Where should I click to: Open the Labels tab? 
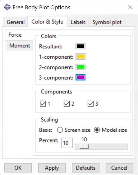pyautogui.click(x=78, y=22)
